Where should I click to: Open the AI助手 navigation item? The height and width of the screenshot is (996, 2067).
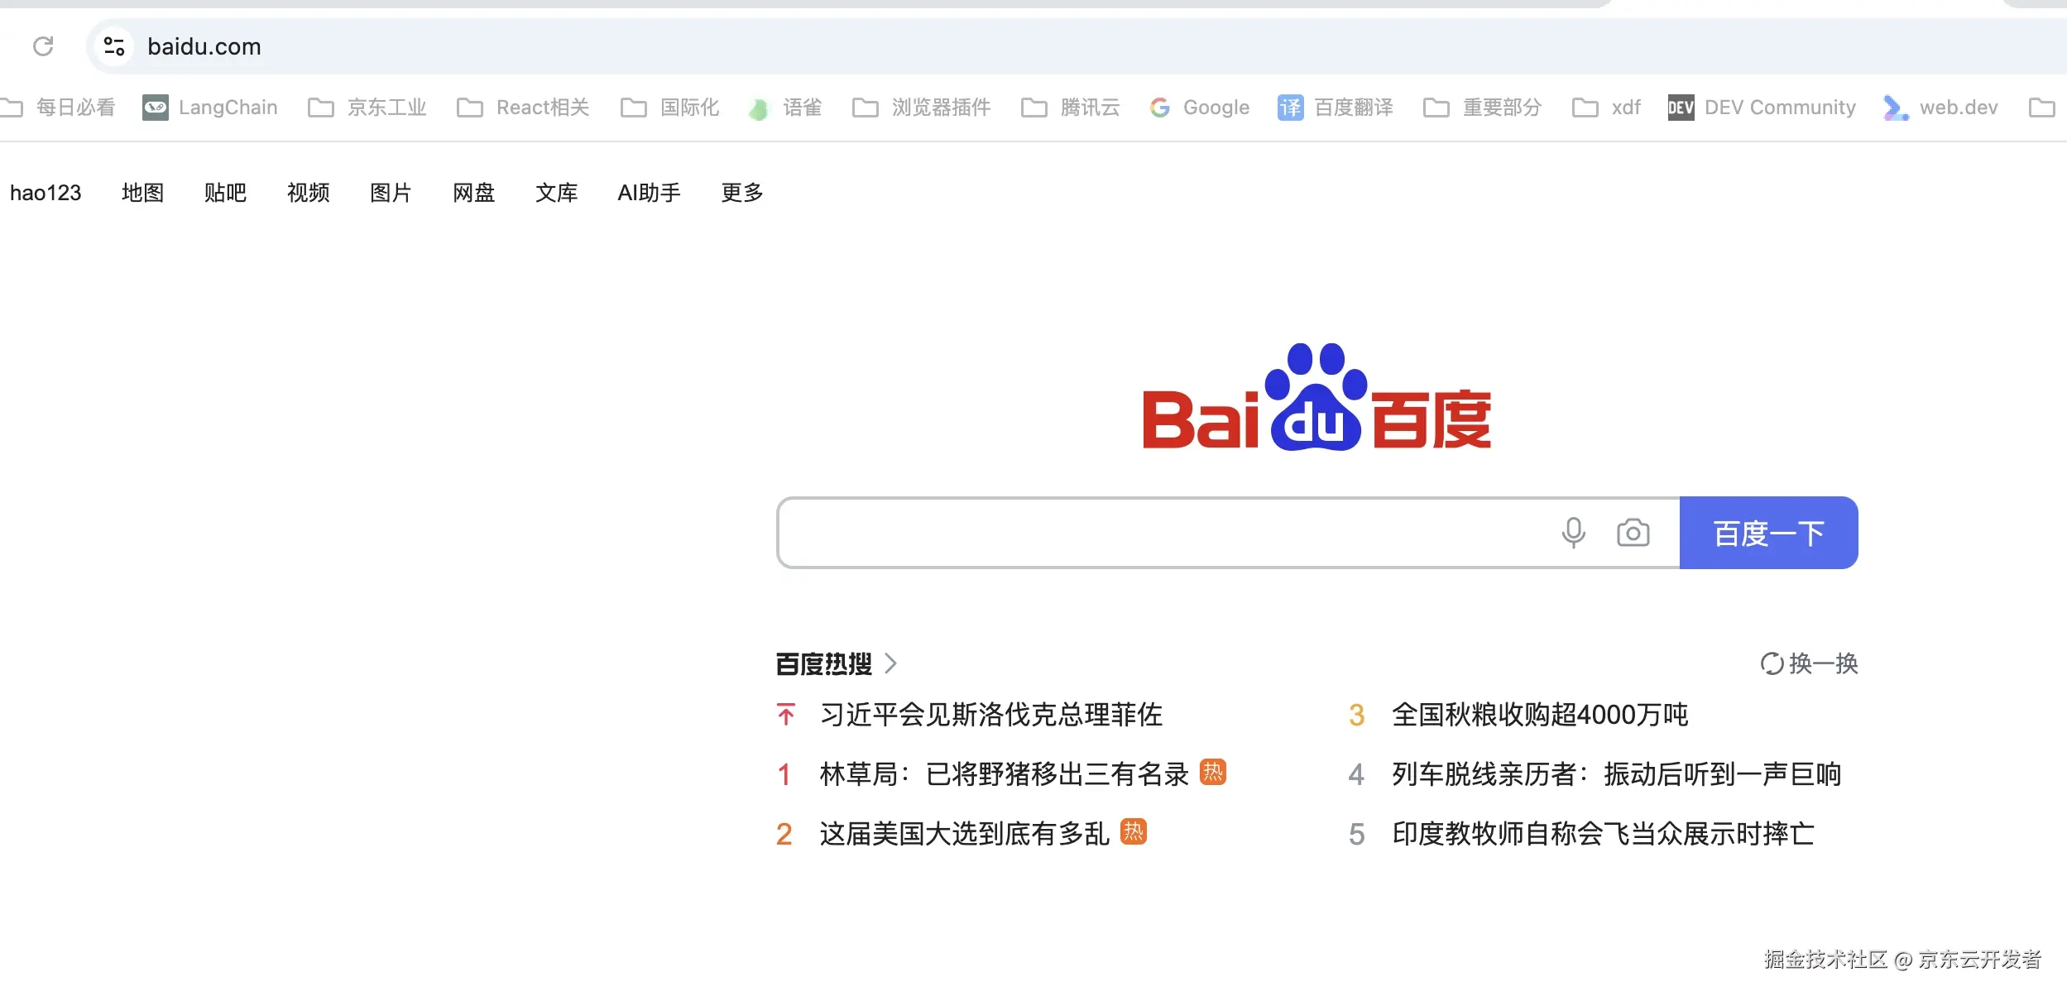coord(649,193)
